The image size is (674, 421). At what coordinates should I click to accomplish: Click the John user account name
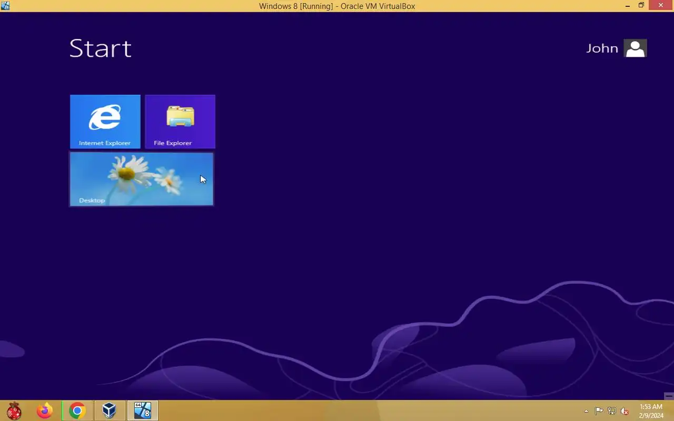tap(602, 48)
